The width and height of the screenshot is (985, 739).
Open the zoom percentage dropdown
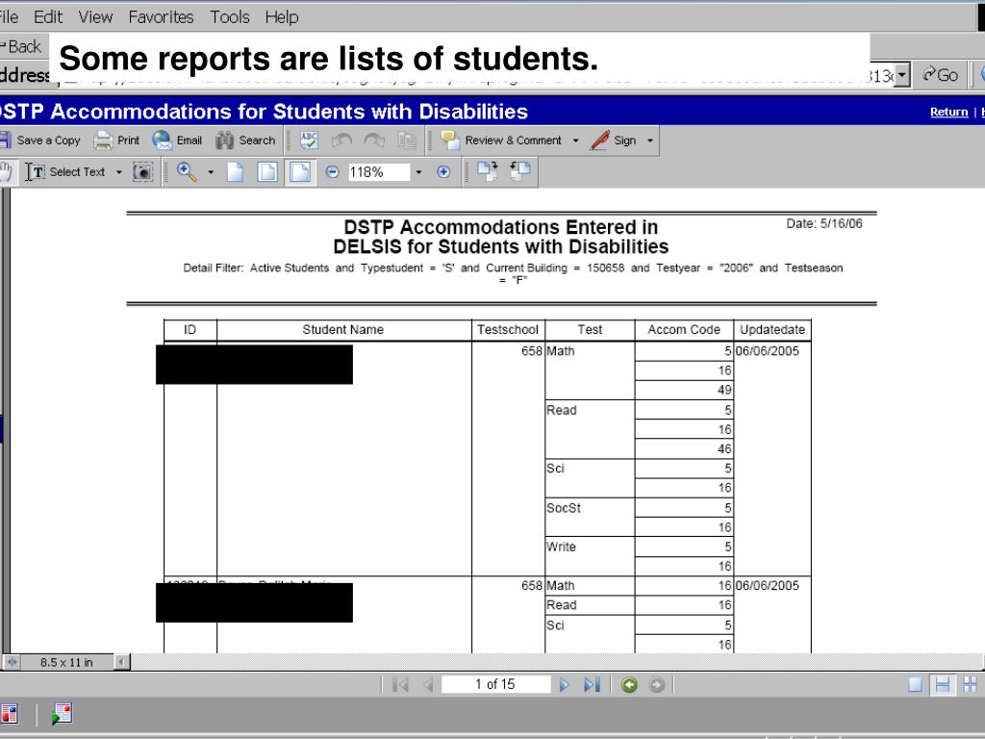(419, 172)
